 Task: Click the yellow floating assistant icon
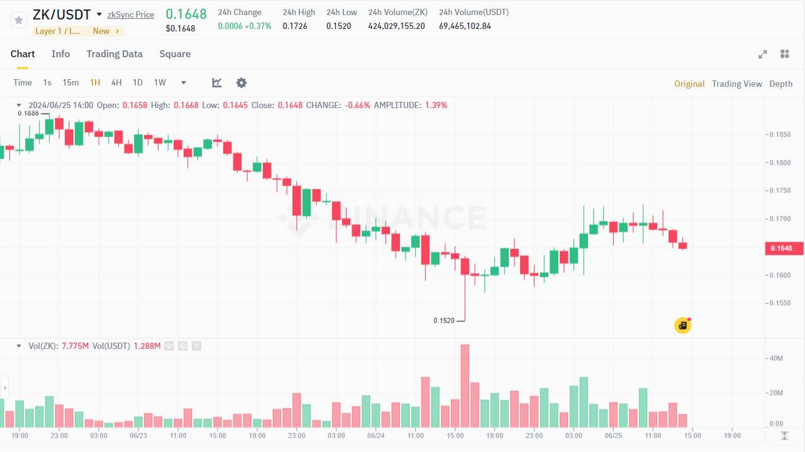click(x=682, y=326)
